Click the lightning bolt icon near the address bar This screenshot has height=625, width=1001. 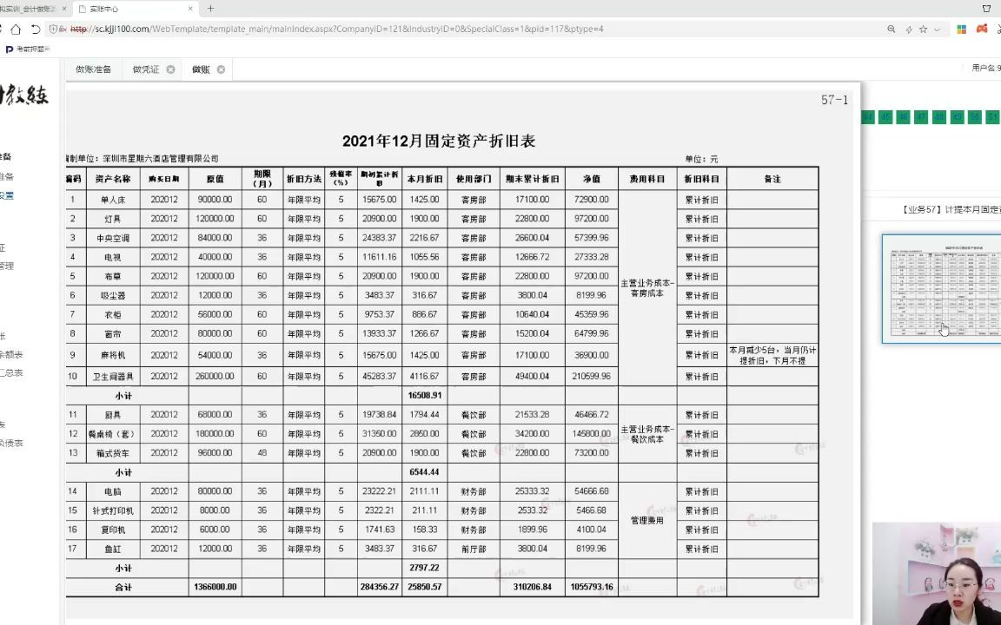click(x=909, y=29)
